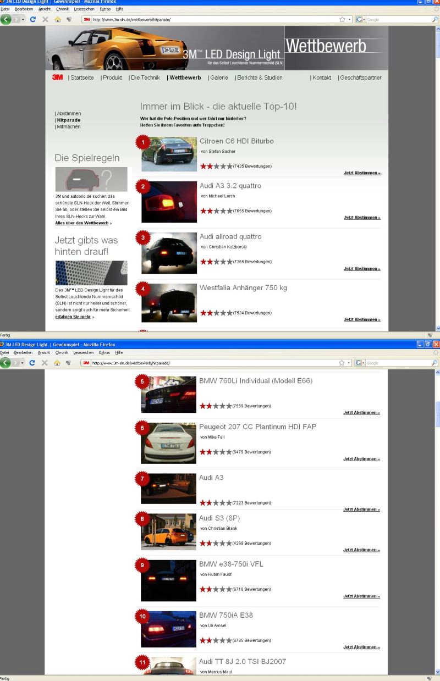Click Abstimmen in the left sidebar

68,114
